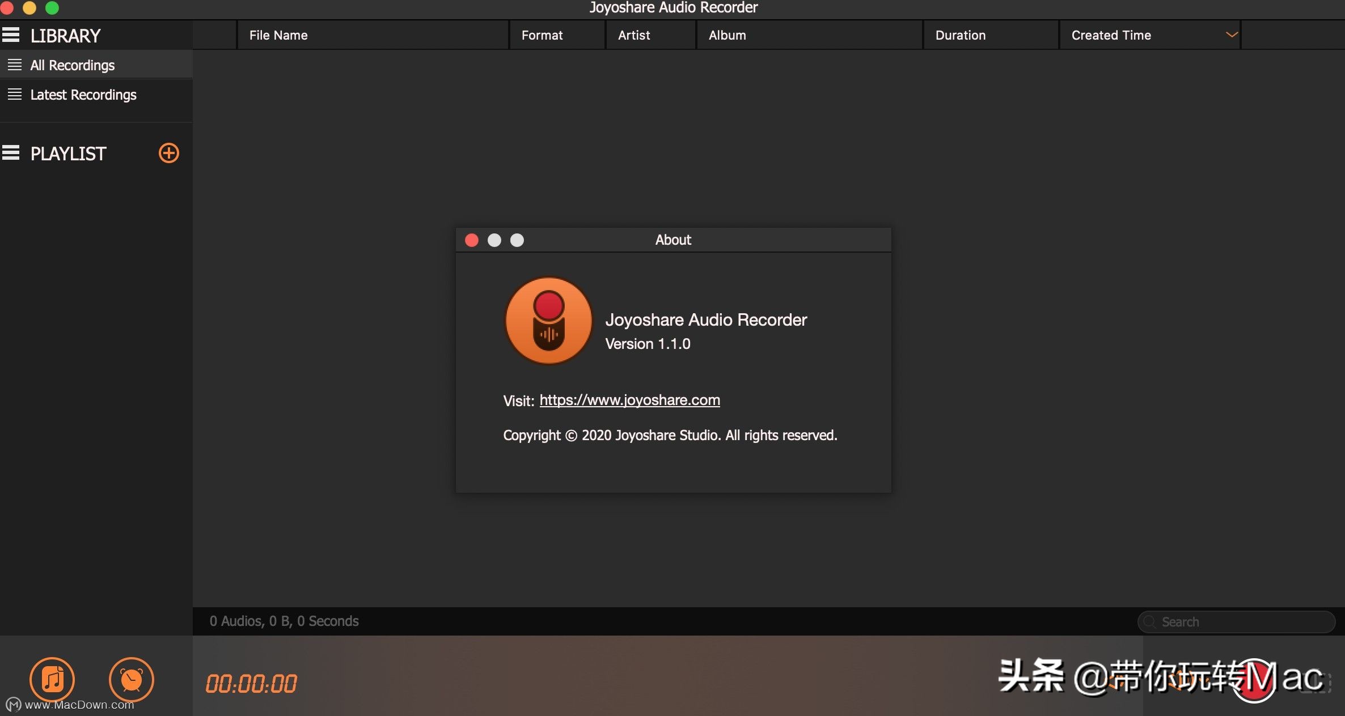The image size is (1345, 716).
Task: Click the add new playlist plus icon
Action: click(169, 152)
